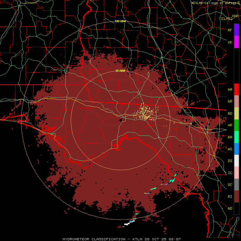The image size is (241, 241).
Task: Click the ND black legend swatch
Action: pyautogui.click(x=236, y=208)
